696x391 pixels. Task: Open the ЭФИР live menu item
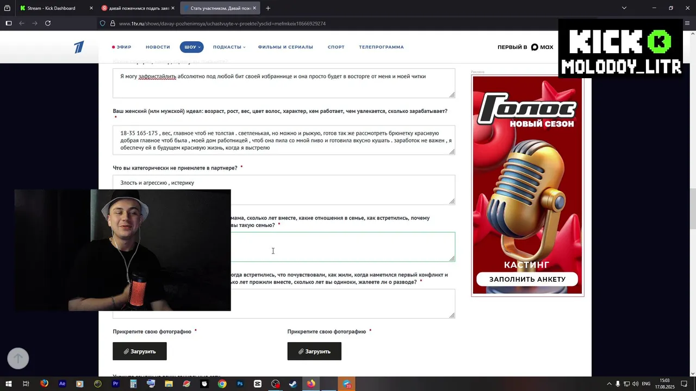click(122, 47)
